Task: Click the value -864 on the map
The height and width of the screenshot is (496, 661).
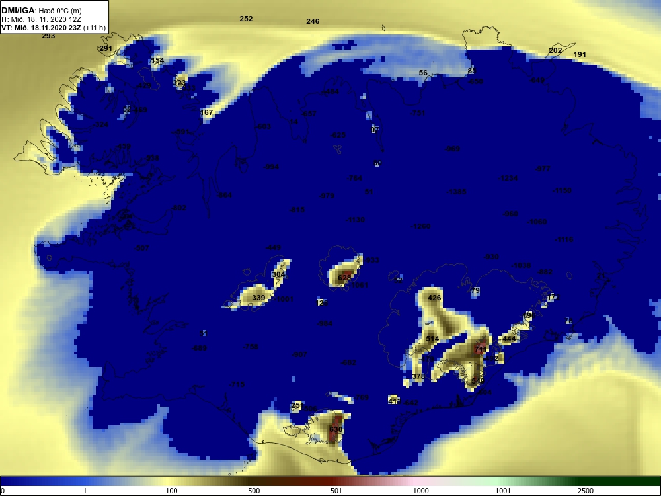Action: pos(224,195)
